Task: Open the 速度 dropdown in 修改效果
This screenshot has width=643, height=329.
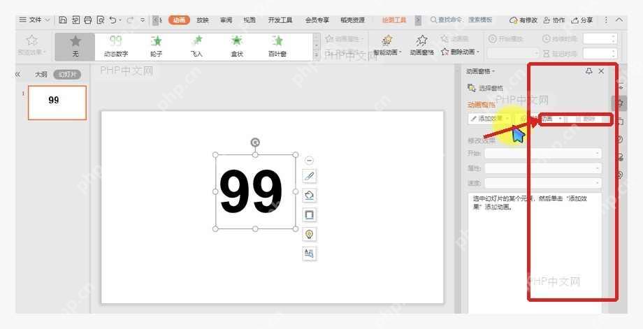Action: coord(543,183)
